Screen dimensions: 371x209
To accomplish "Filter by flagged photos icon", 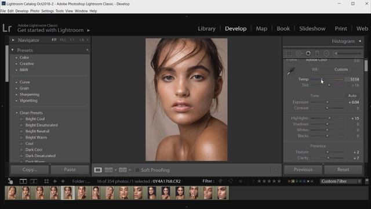I will tap(220, 181).
